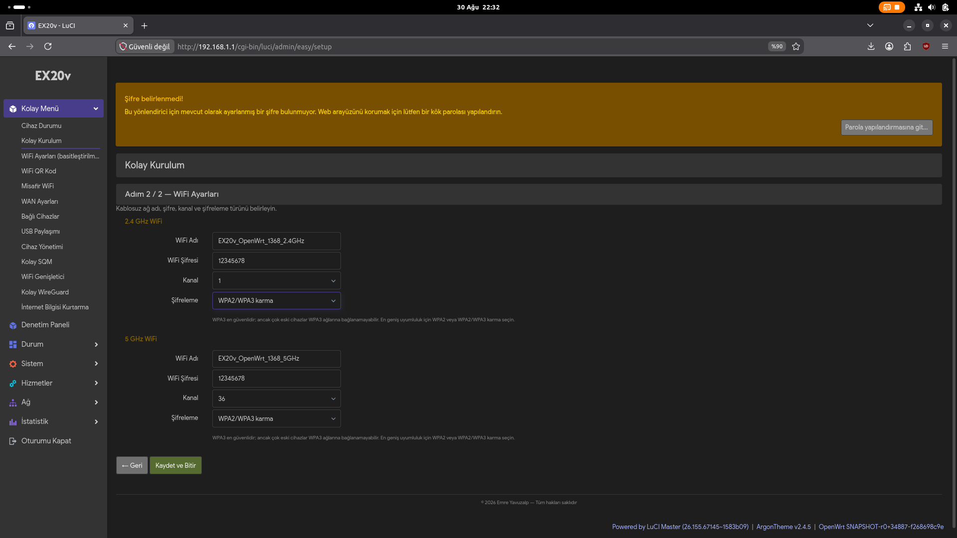Click the Hizmetler icon in sidebar

[x=13, y=384]
